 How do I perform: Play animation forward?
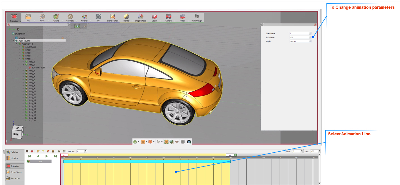[47, 156]
